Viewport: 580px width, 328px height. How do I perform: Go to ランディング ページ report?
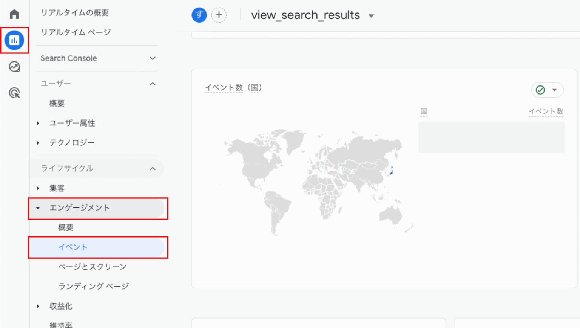click(93, 286)
